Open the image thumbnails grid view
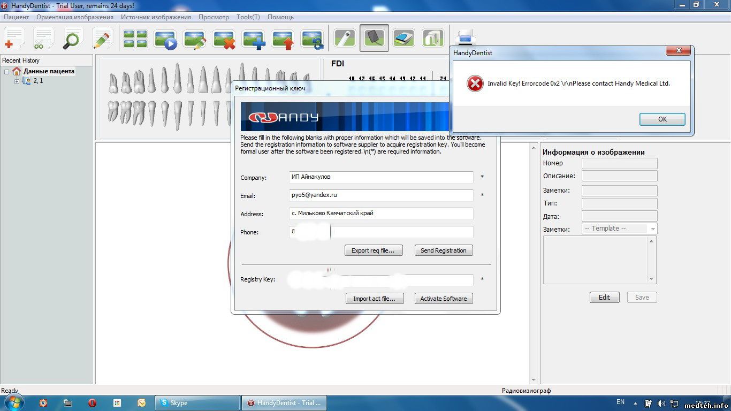731x411 pixels. point(135,39)
